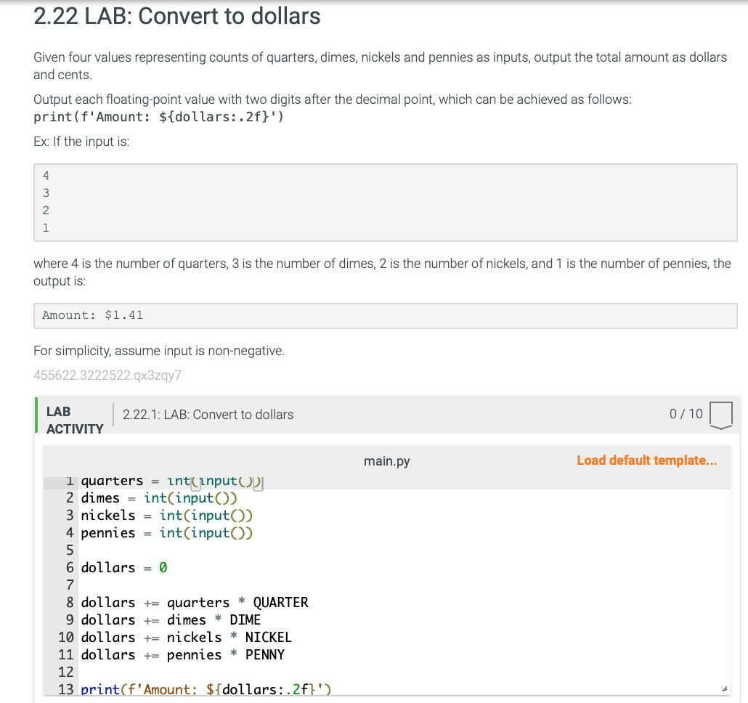Click code line 4 pennies input statement
The height and width of the screenshot is (703, 748).
point(166,533)
